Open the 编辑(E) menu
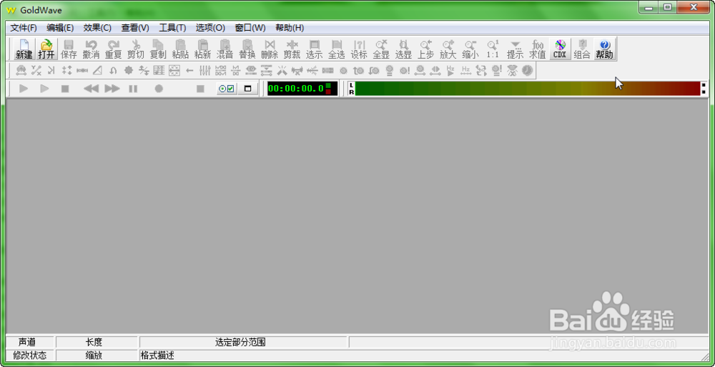715x367 pixels. [60, 28]
